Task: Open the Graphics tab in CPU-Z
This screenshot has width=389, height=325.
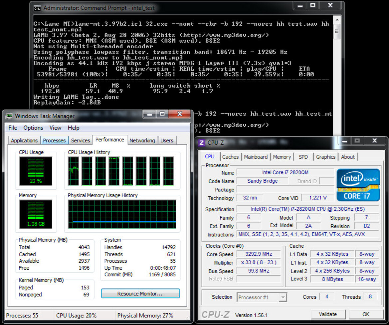Action: click(x=325, y=157)
